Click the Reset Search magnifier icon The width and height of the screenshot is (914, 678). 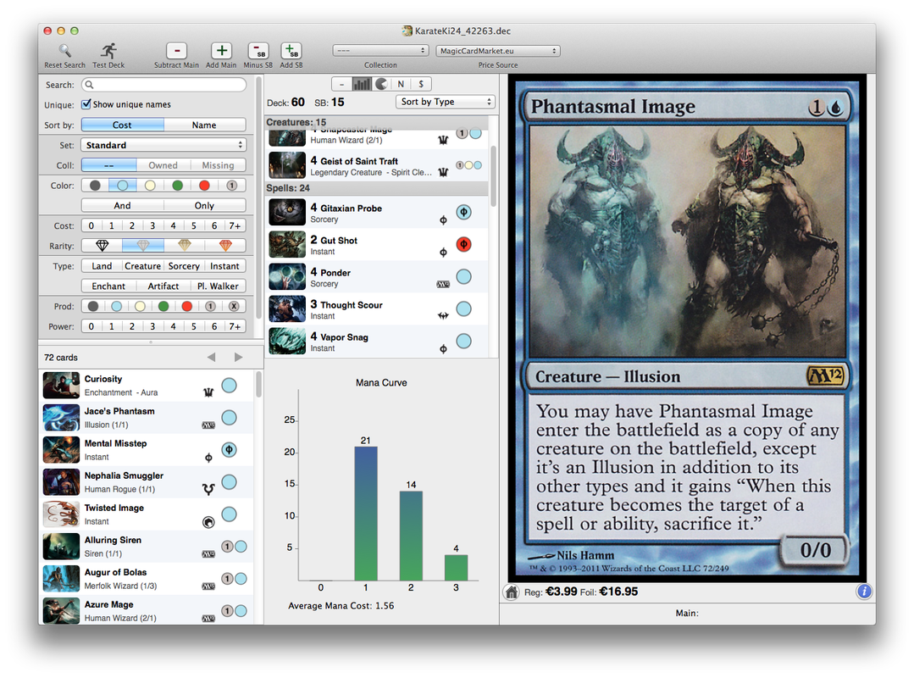point(64,51)
